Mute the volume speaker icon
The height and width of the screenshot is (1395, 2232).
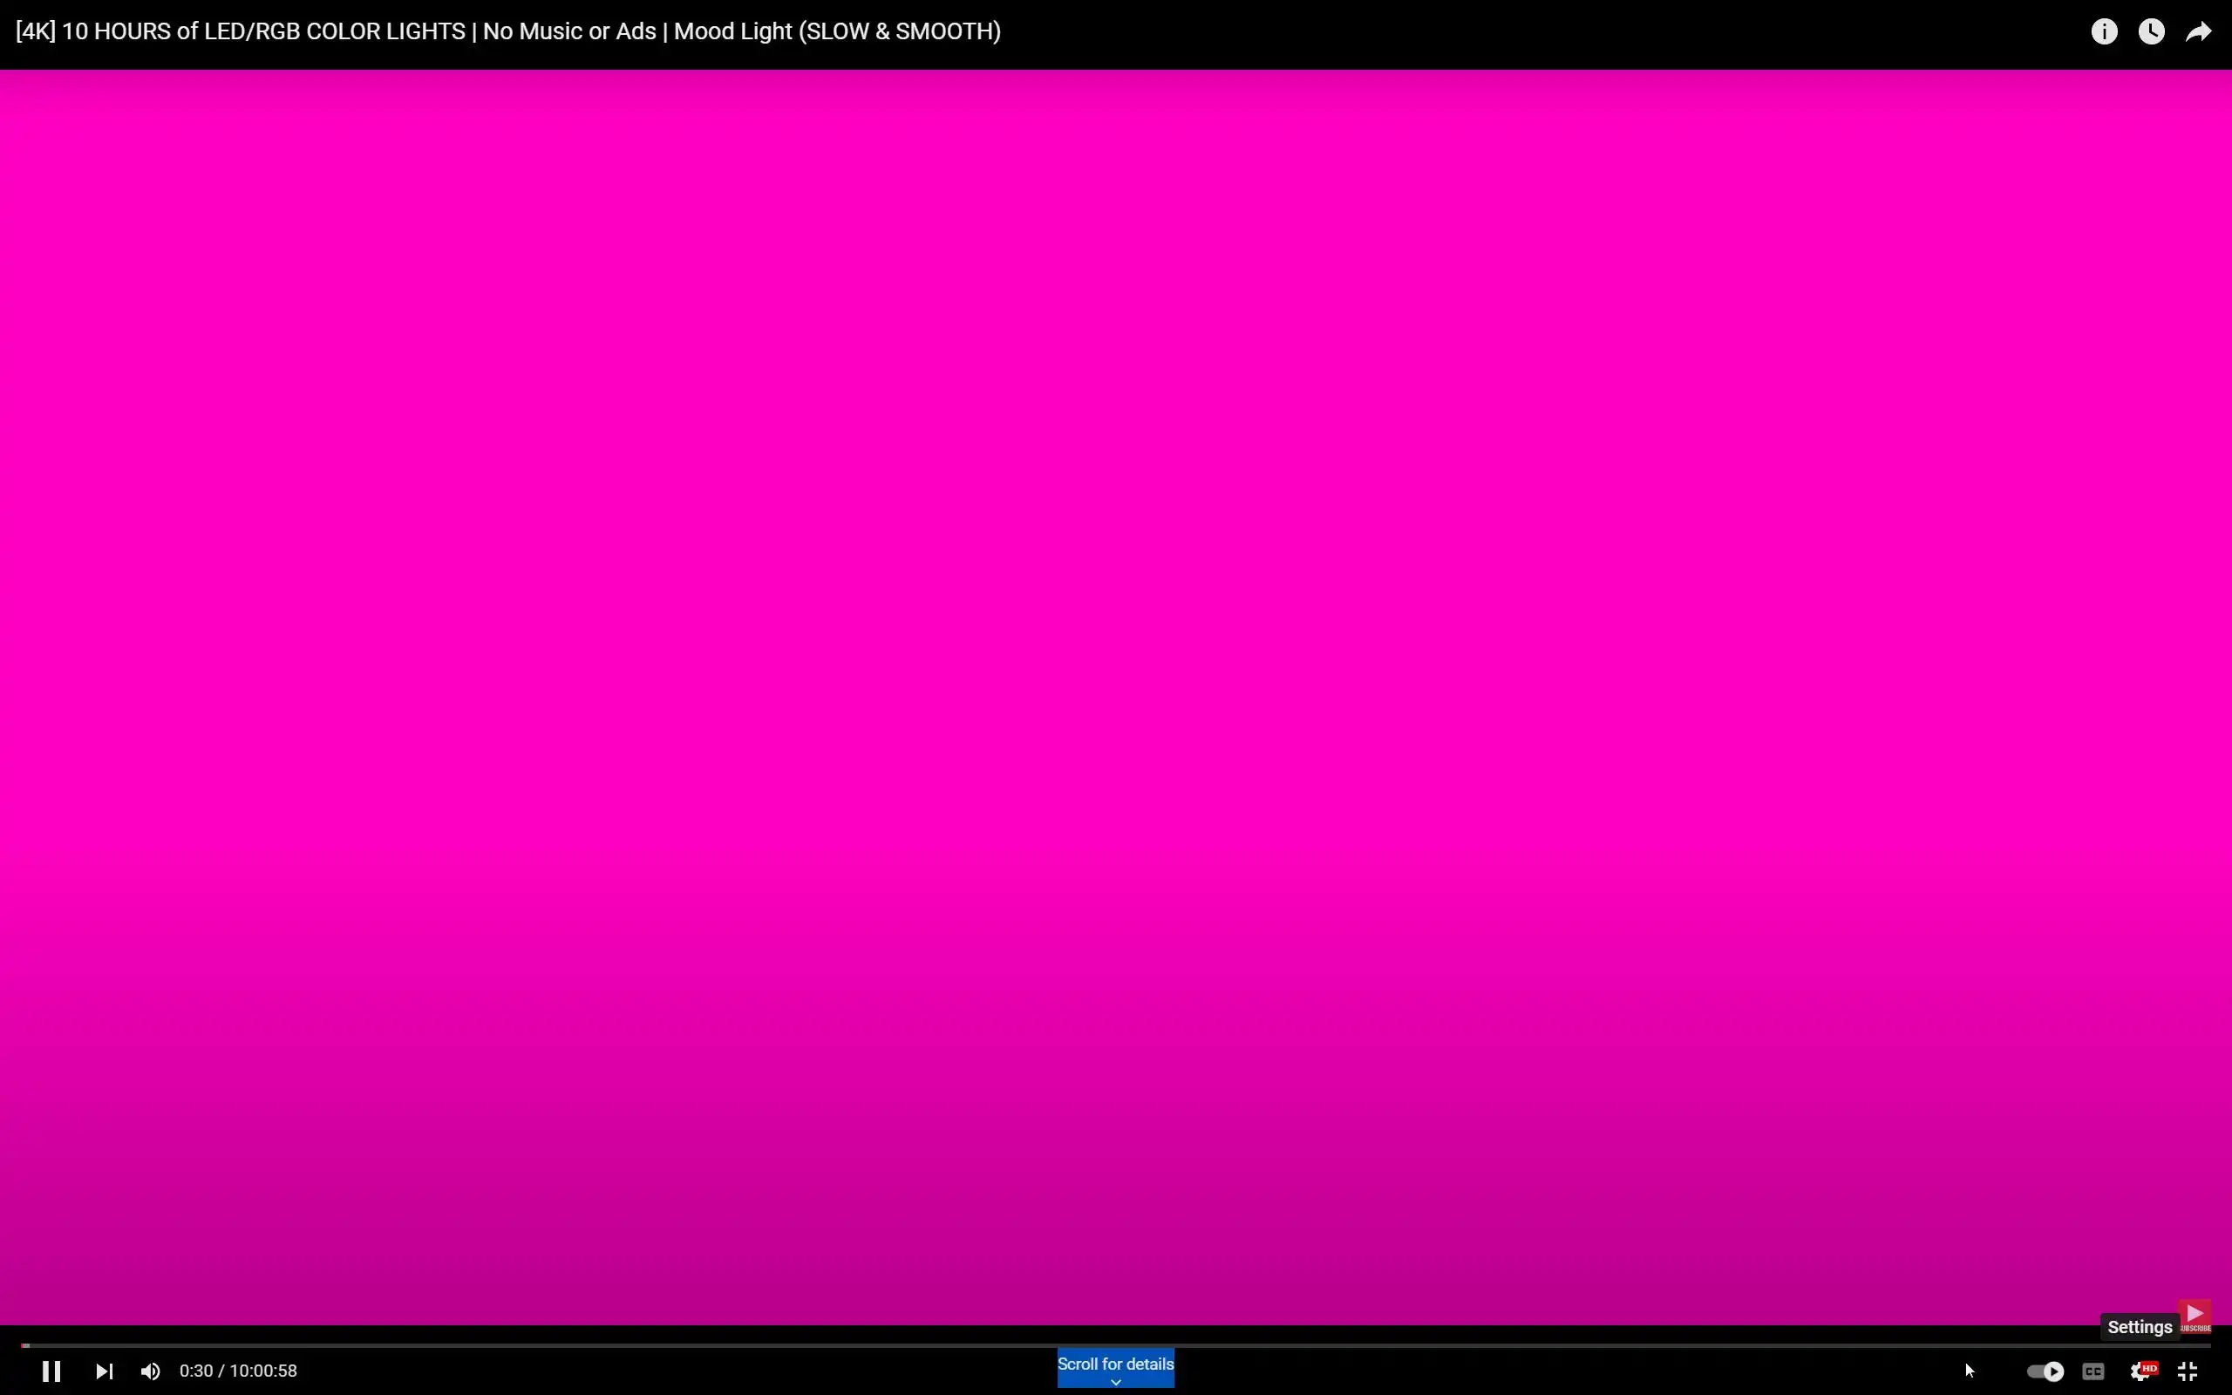click(150, 1371)
